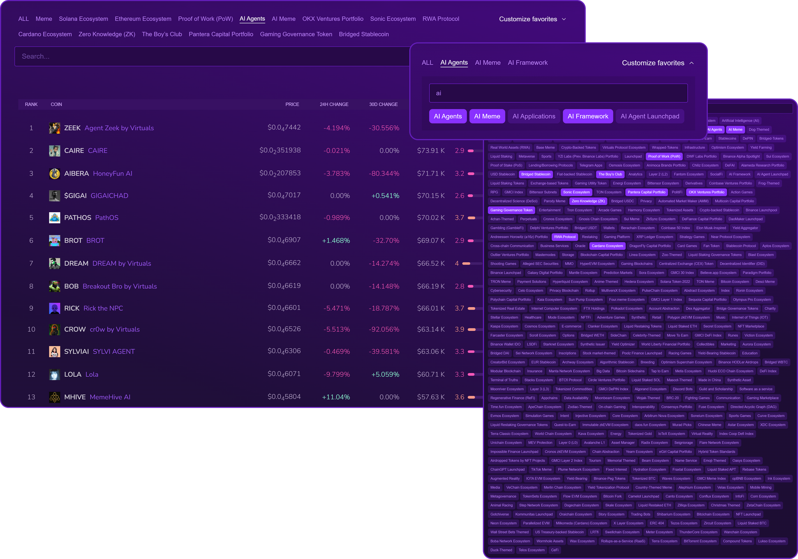Toggle the AI Meme chip under the 'ai' search

487,116
